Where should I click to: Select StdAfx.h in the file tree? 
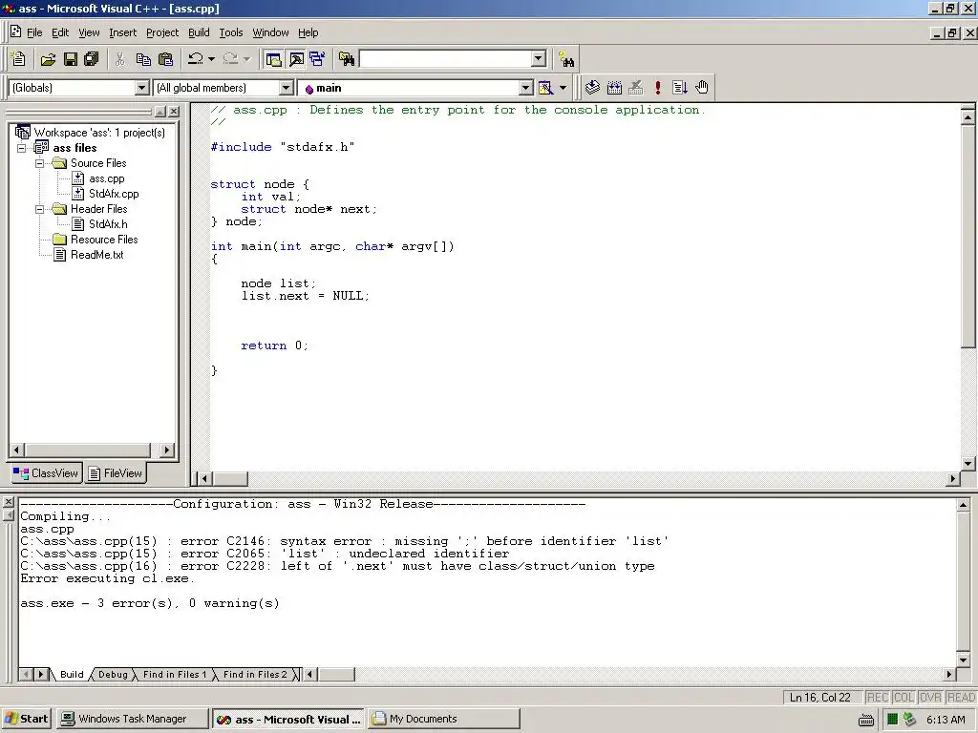[x=108, y=224]
